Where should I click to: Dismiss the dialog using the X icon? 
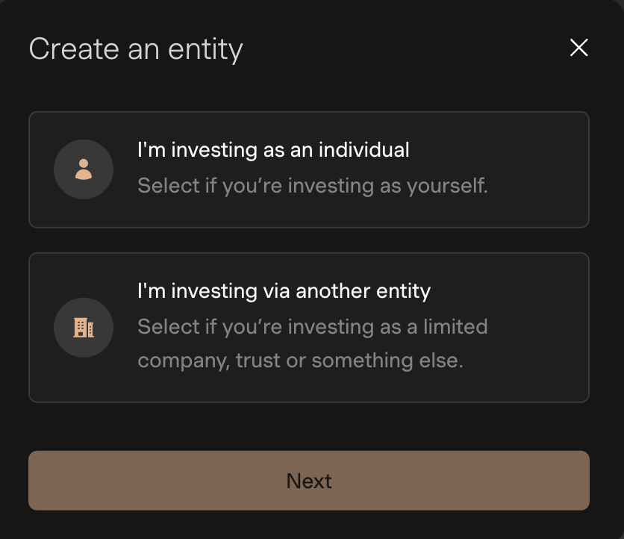[578, 48]
